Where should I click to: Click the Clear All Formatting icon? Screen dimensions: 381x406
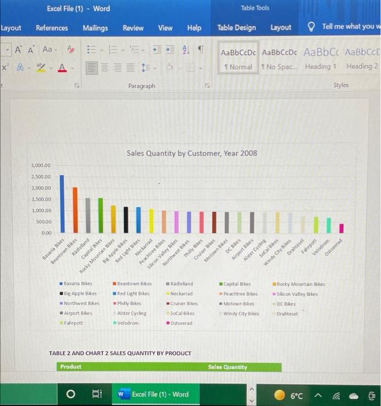[x=71, y=49]
